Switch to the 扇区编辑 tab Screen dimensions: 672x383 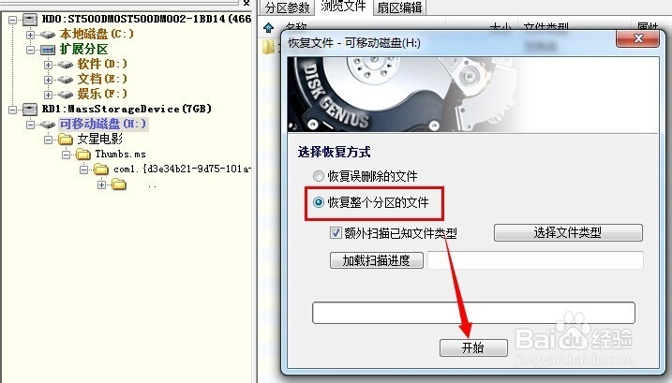point(399,7)
